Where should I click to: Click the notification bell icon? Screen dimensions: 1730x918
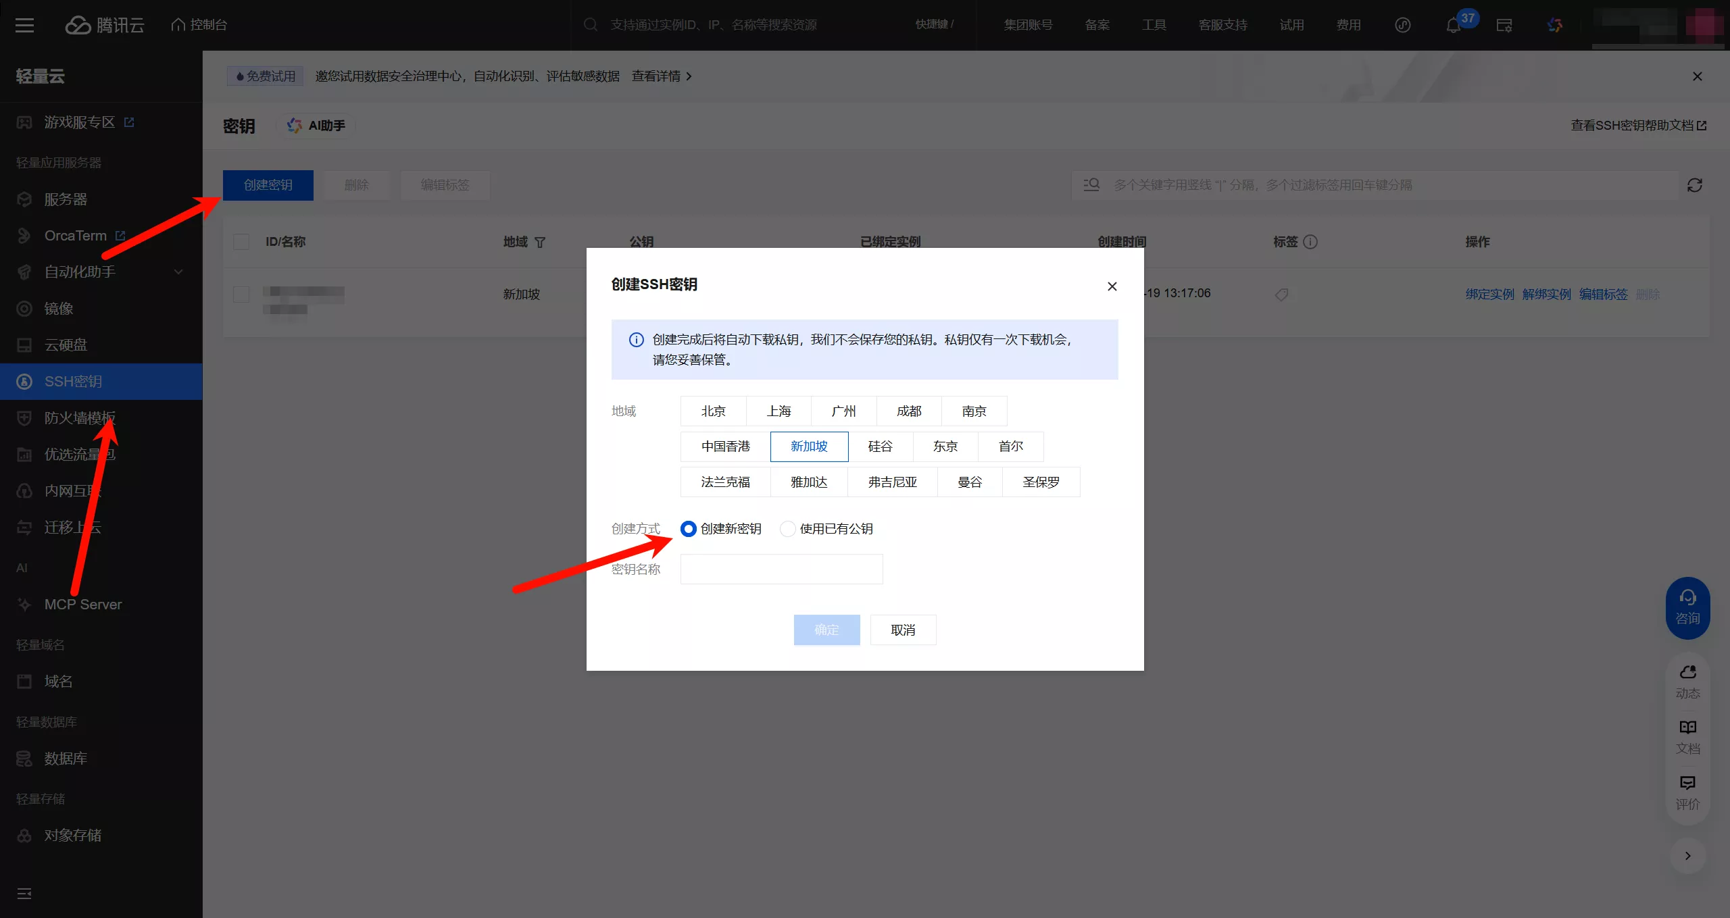(1454, 26)
